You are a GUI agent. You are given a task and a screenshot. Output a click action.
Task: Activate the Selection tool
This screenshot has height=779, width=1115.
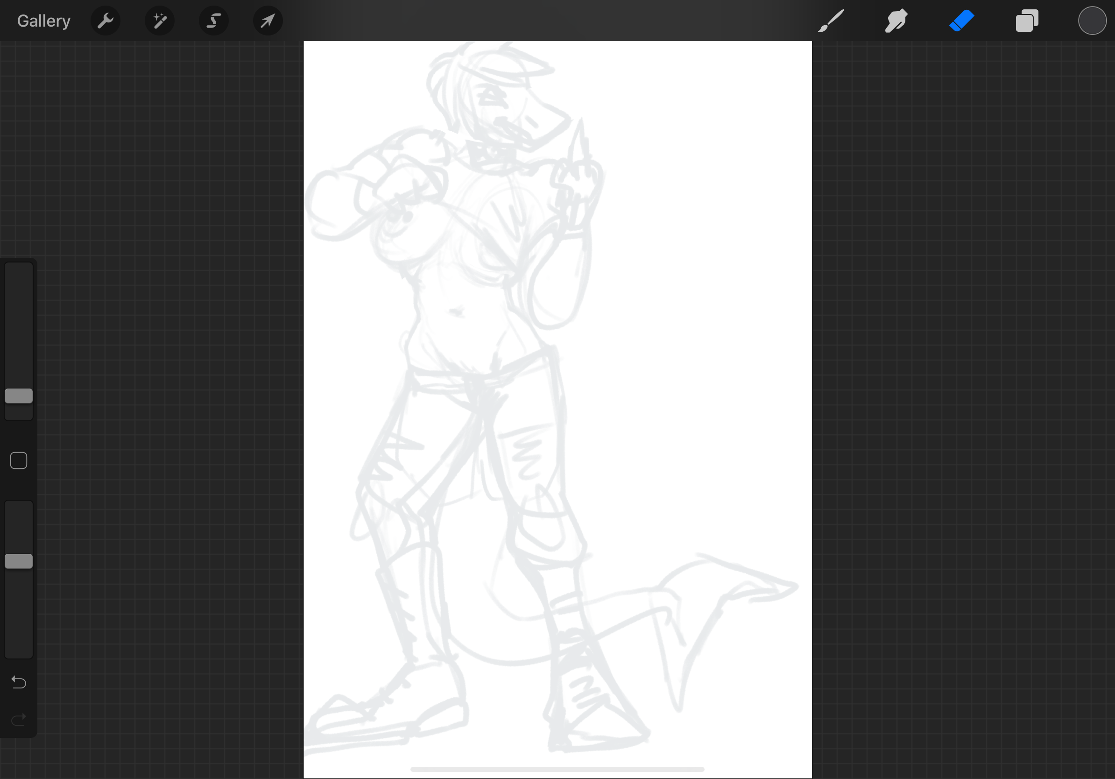(x=214, y=21)
